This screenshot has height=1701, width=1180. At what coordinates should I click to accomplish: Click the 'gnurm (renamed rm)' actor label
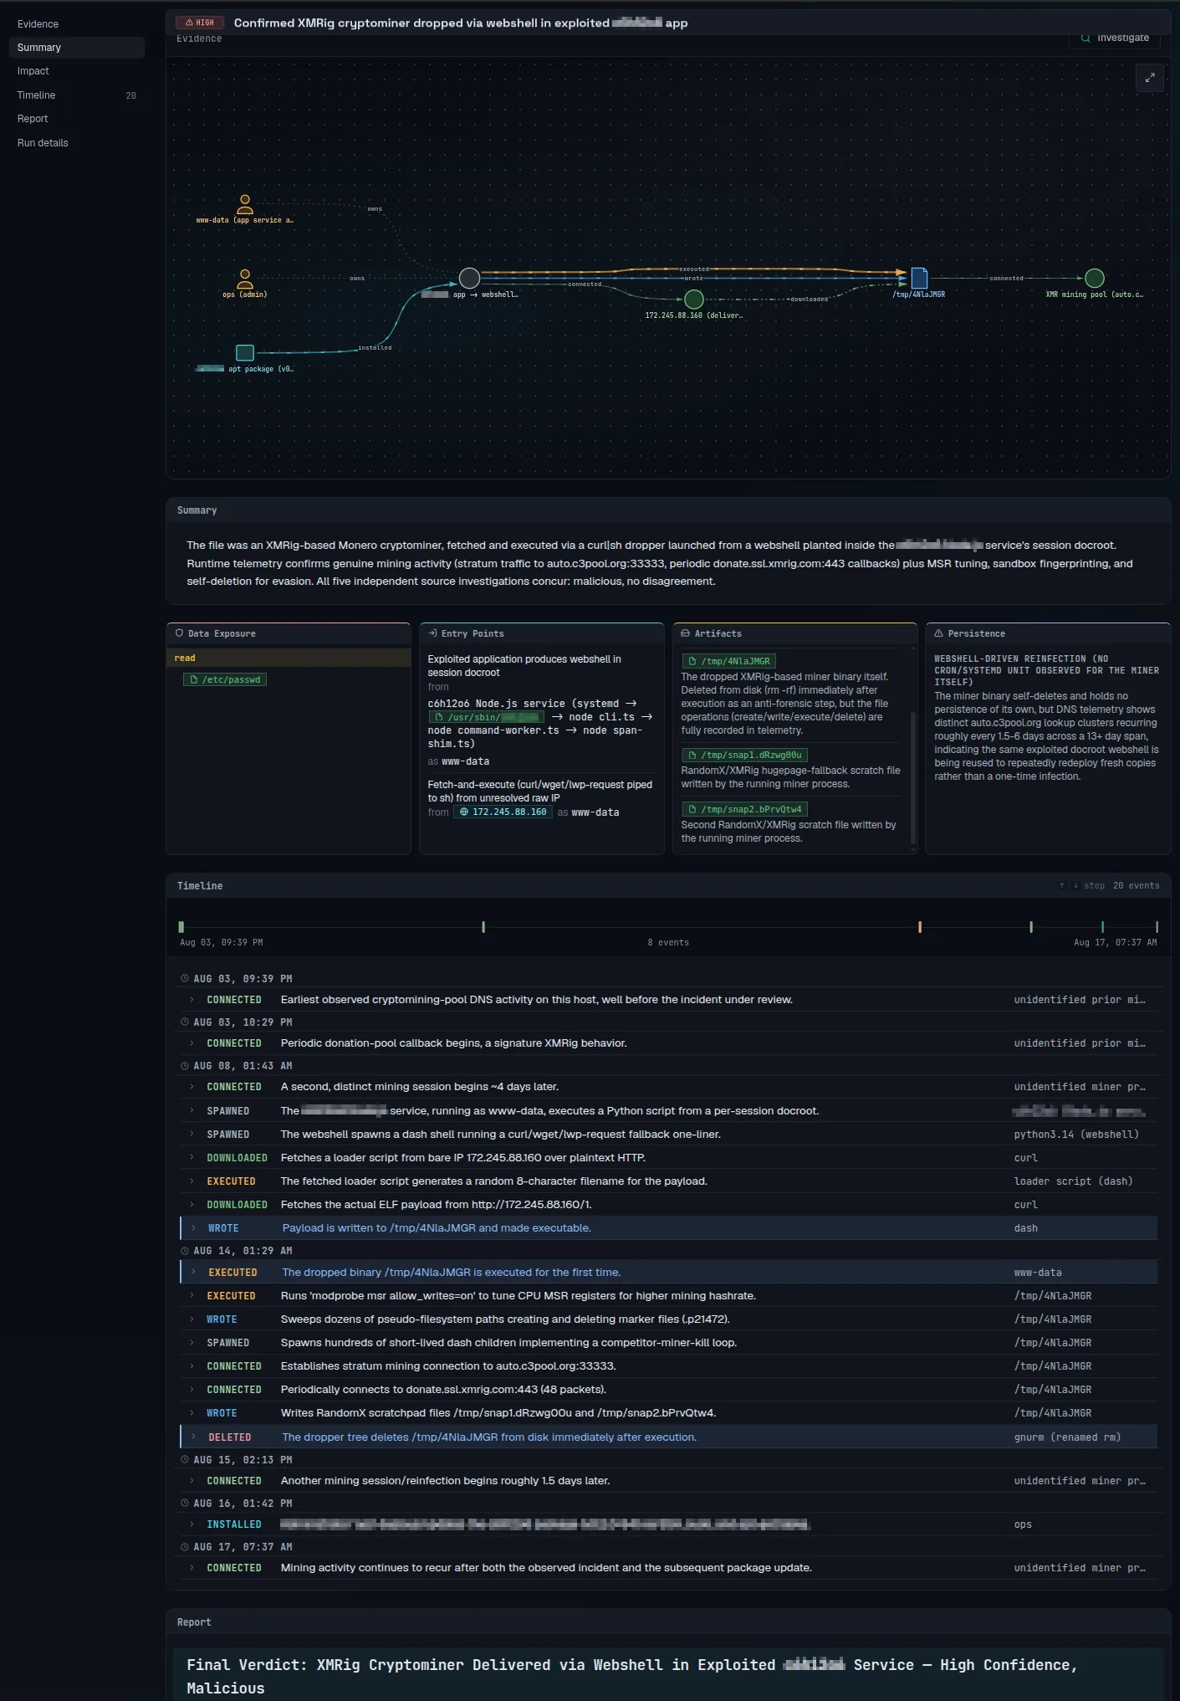1067,1437
